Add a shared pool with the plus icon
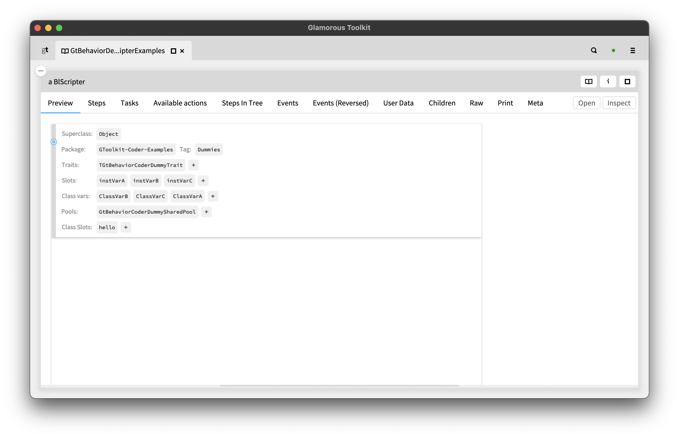This screenshot has width=679, height=438. click(x=206, y=211)
